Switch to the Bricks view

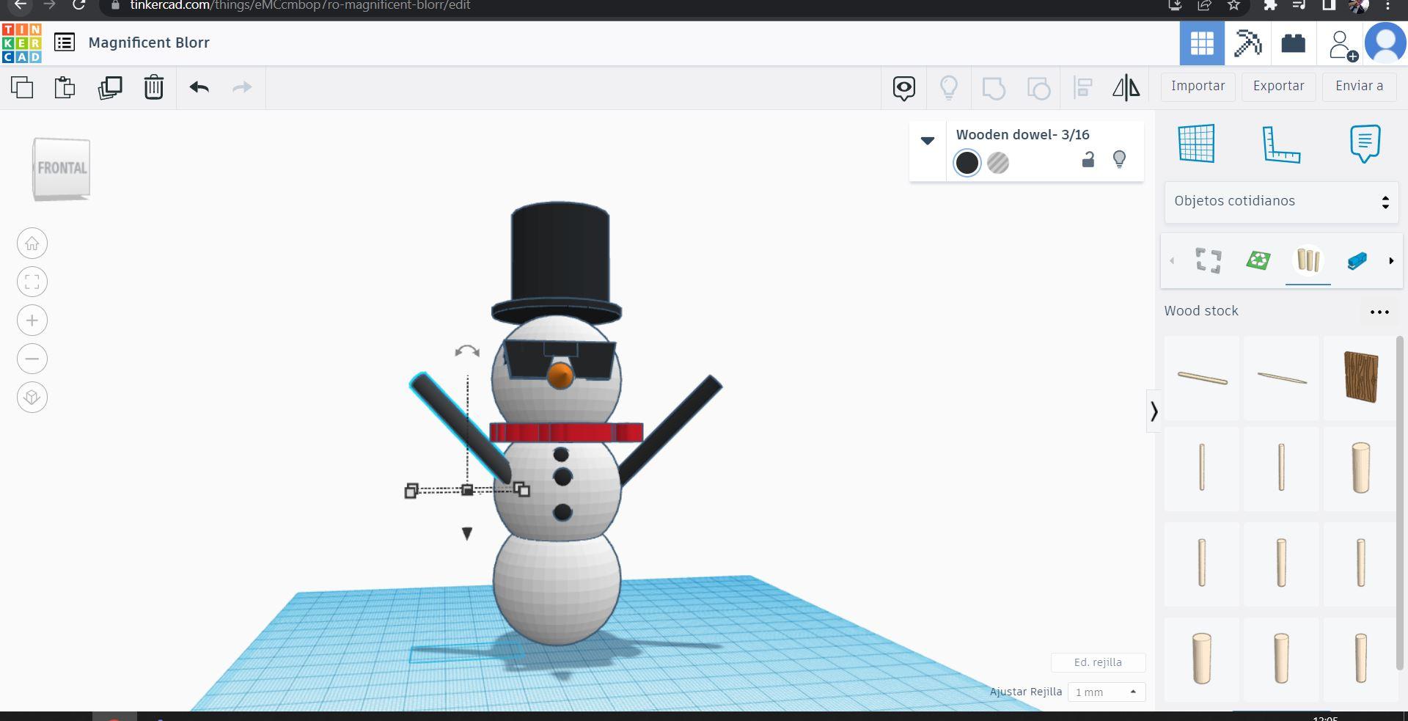(x=1293, y=43)
